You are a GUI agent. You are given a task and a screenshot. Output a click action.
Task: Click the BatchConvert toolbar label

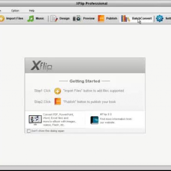click(x=142, y=18)
